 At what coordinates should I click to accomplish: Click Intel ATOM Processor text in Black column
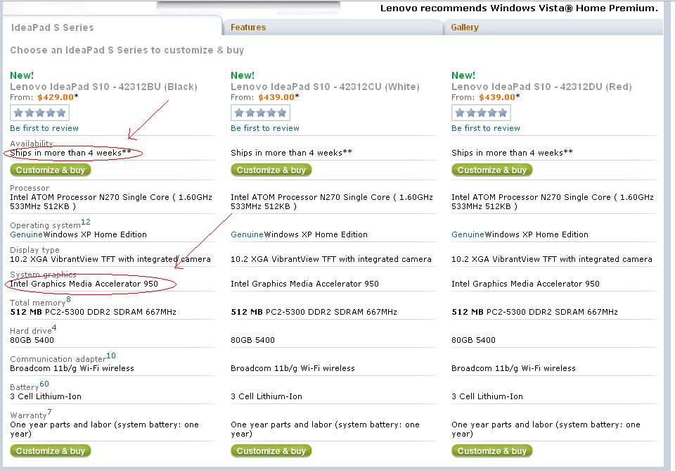tap(111, 201)
